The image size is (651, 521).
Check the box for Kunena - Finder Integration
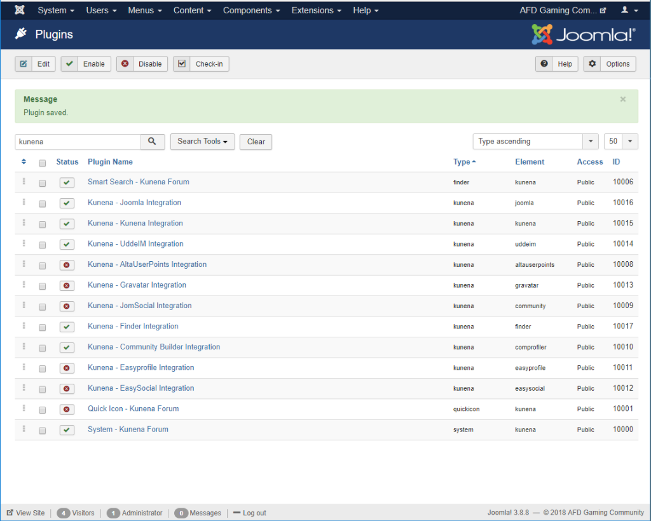click(42, 327)
